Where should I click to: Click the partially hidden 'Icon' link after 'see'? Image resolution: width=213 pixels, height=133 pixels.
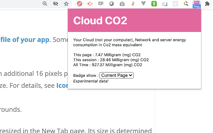[x=62, y=85]
